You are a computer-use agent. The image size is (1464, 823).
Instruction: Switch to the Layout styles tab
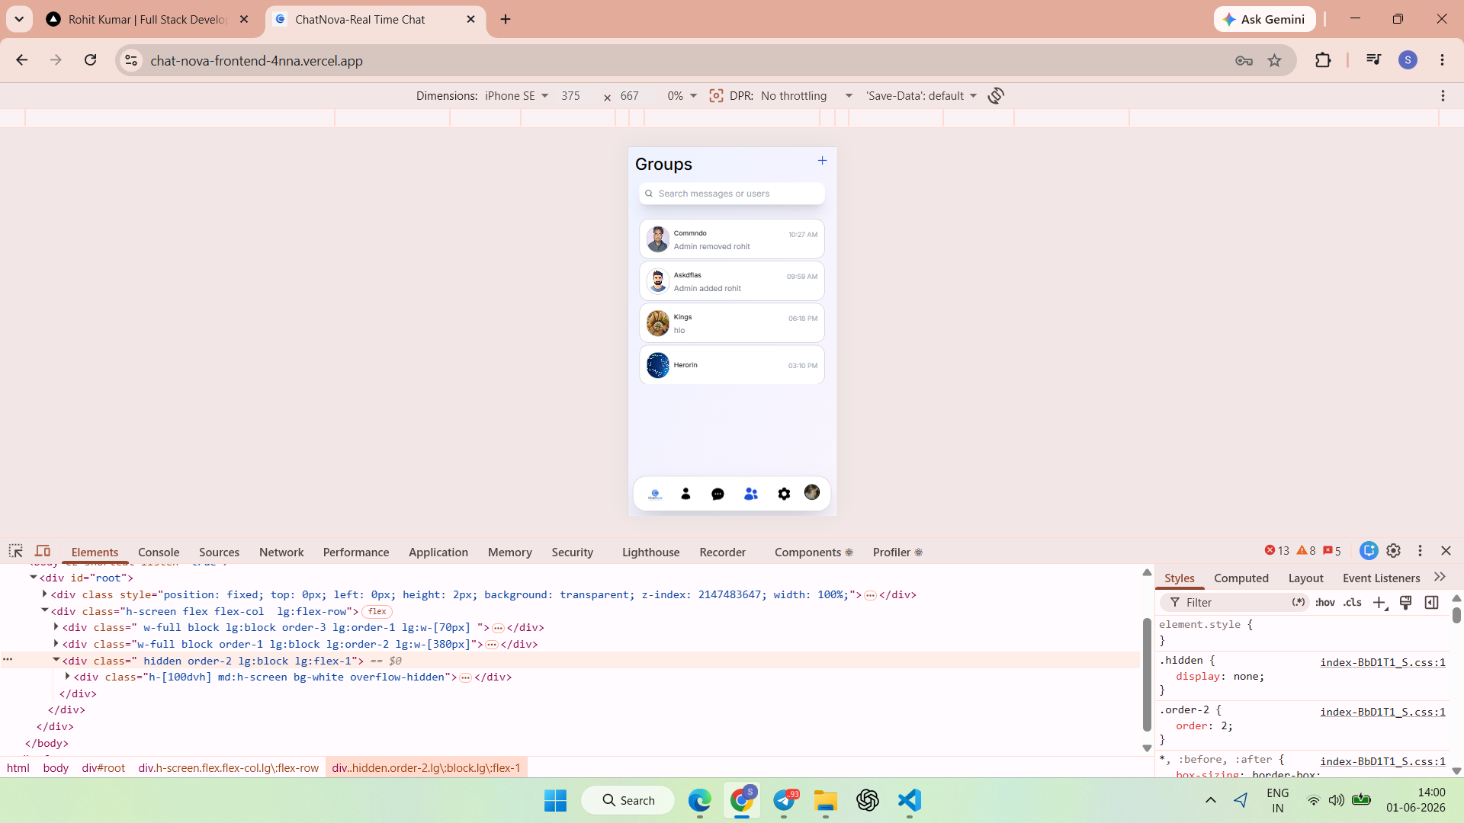pos(1305,578)
